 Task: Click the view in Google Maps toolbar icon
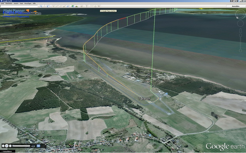pyautogui.click(x=96, y=6)
